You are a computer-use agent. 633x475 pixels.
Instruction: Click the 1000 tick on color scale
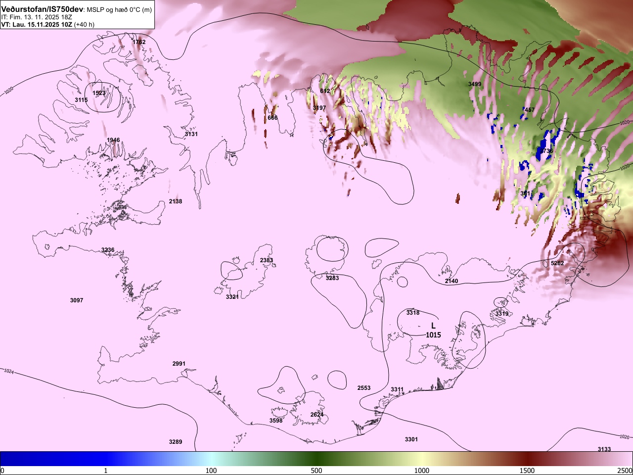coord(422,470)
